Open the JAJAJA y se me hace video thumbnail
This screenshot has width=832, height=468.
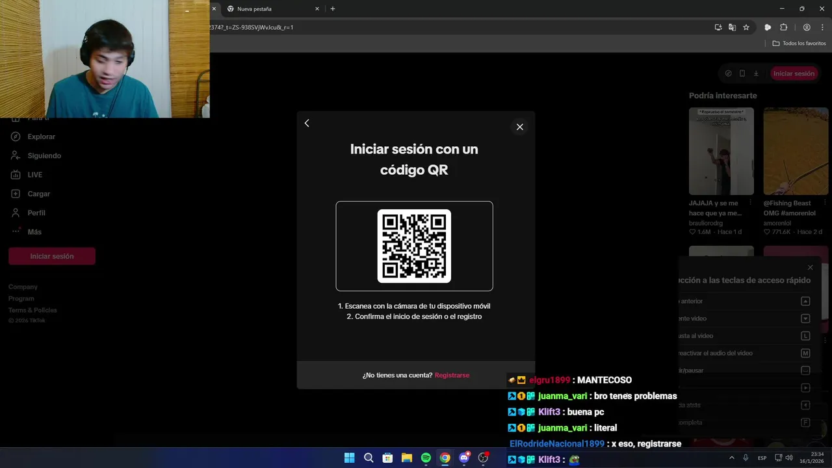(721, 151)
